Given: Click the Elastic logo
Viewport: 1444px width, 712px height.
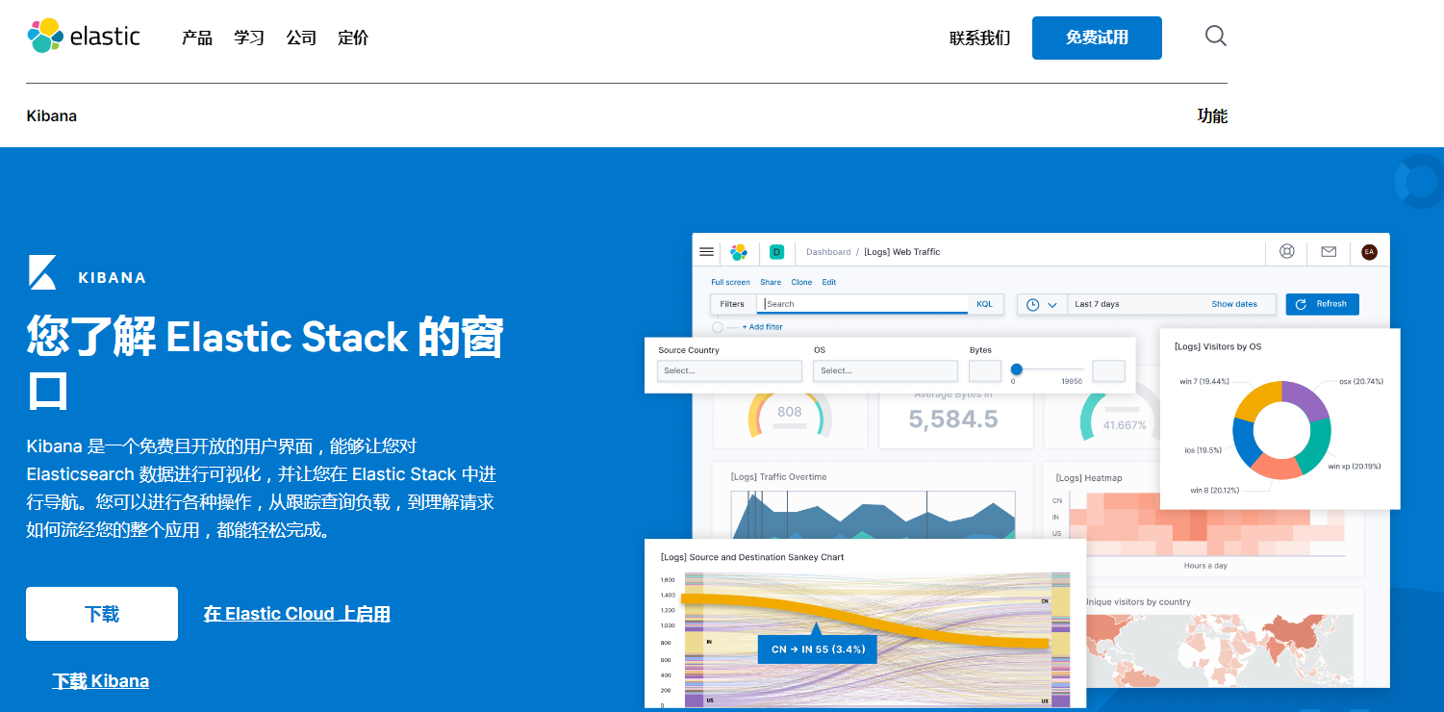Looking at the screenshot, I should click(84, 37).
